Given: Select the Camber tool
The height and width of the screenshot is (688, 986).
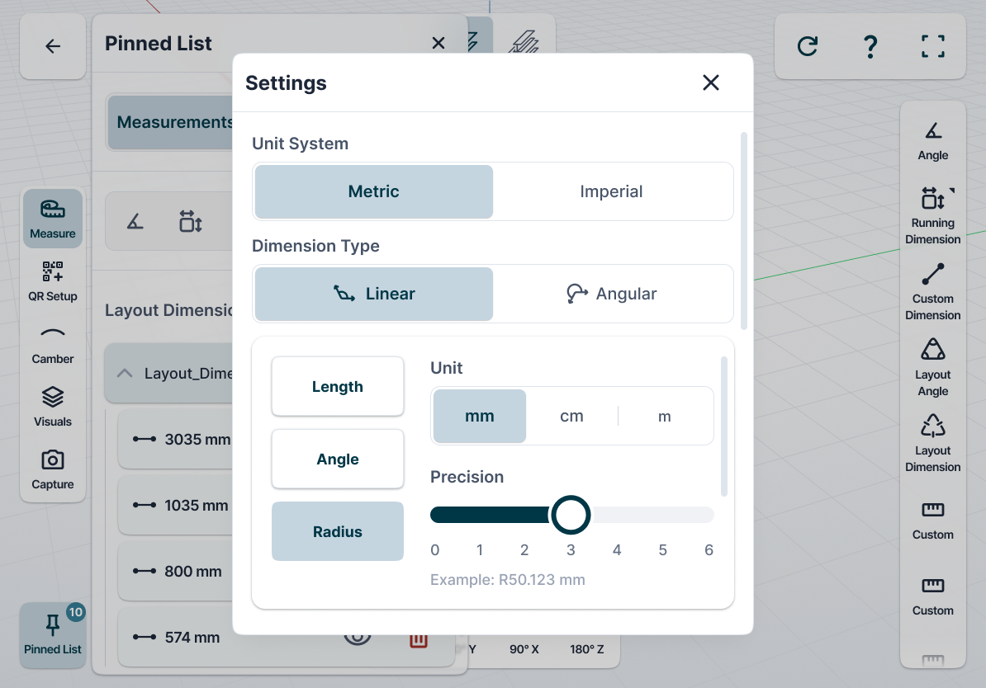Looking at the screenshot, I should (53, 344).
